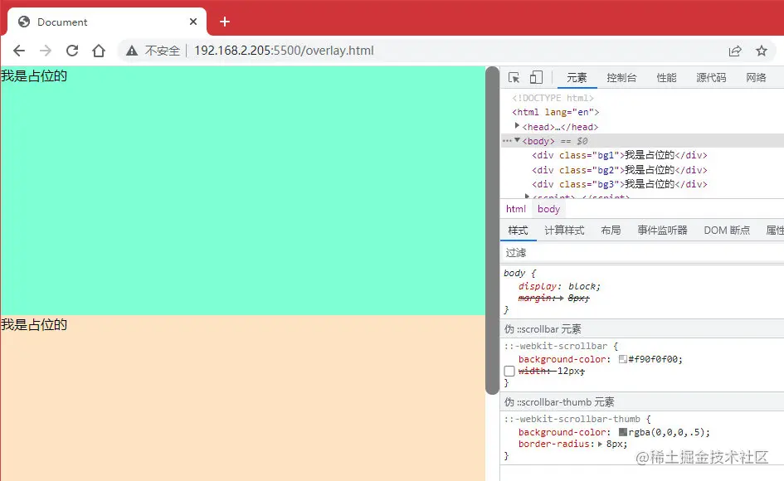The image size is (784, 481).
Task: Click the ::-webkit-scrollbar selector line
Action: tap(556, 346)
